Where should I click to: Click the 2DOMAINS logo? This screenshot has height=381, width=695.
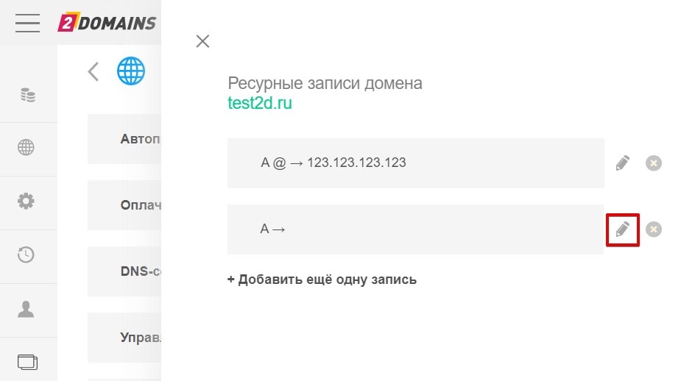point(107,23)
